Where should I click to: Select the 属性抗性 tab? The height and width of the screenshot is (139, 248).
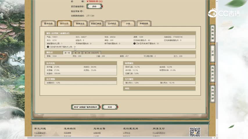[64, 23]
